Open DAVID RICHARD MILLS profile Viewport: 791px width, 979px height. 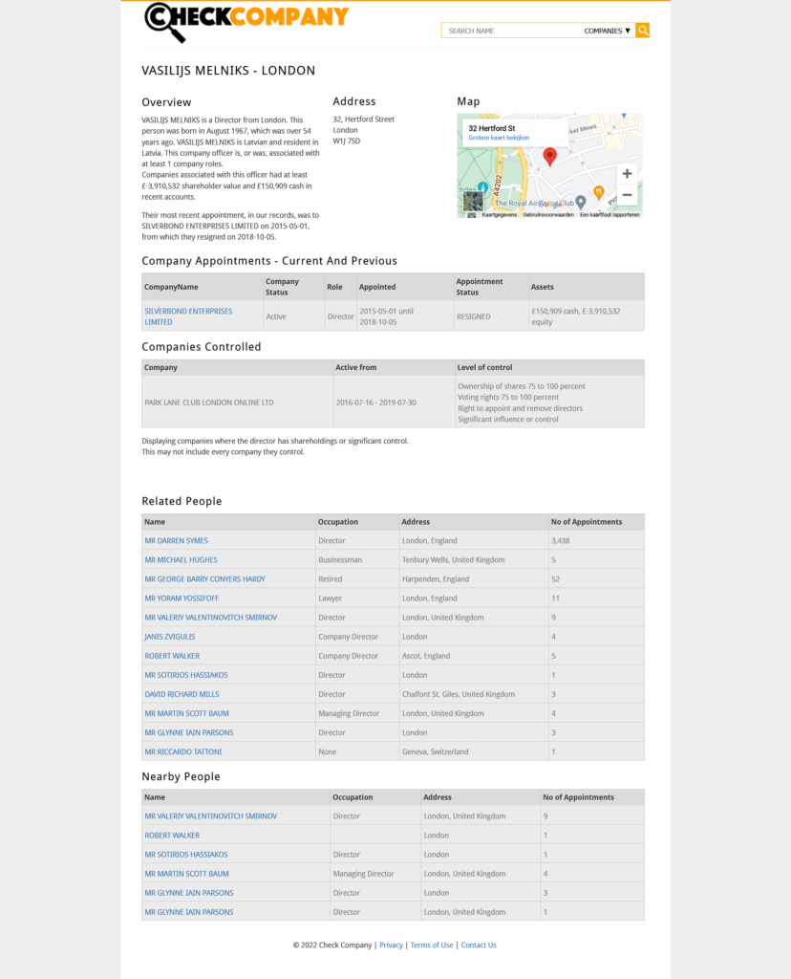pyautogui.click(x=182, y=694)
